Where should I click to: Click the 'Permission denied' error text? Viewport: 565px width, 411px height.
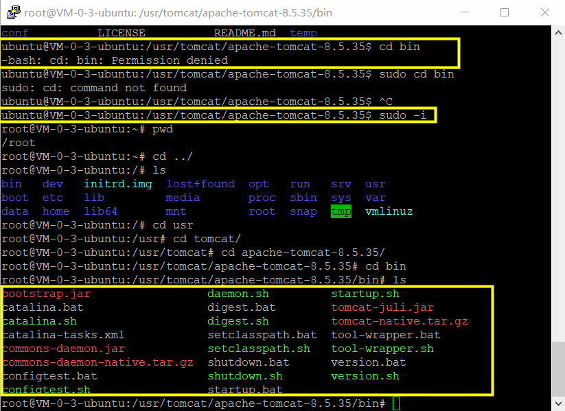click(170, 60)
